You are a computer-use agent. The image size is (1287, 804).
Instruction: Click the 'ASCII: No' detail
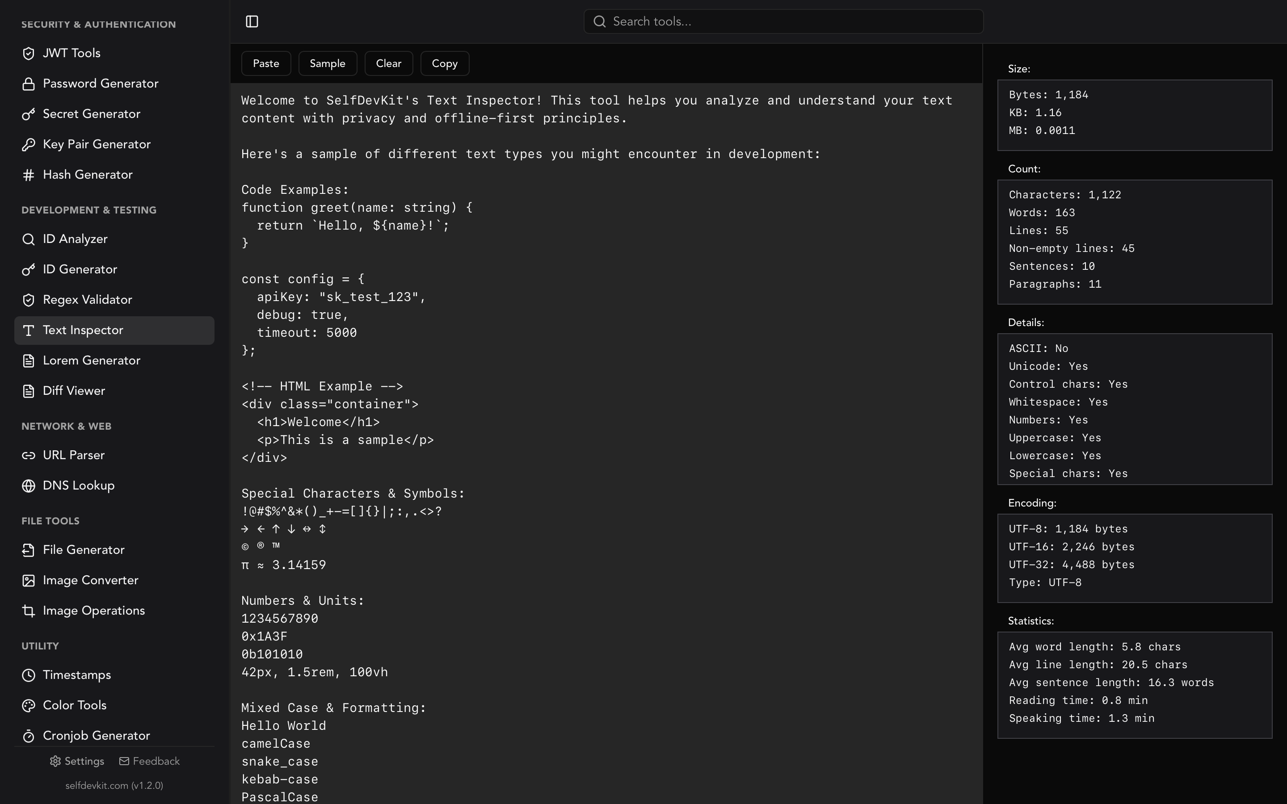point(1039,348)
